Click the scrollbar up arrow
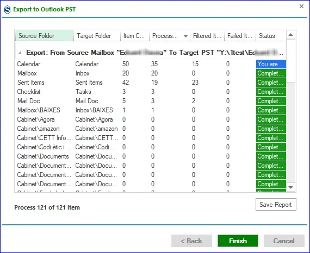Image resolution: width=310 pixels, height=253 pixels. (290, 35)
